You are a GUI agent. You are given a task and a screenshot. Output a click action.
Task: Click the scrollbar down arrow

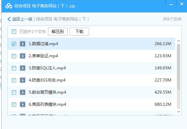pos(179,112)
